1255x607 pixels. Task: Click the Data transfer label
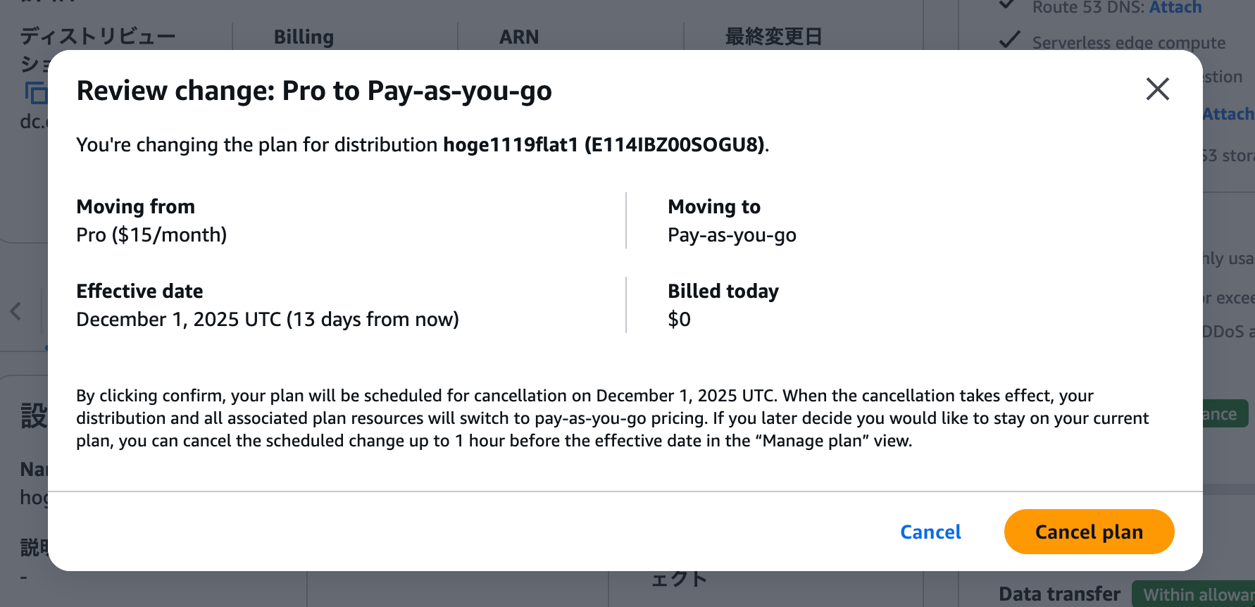coord(1059,594)
